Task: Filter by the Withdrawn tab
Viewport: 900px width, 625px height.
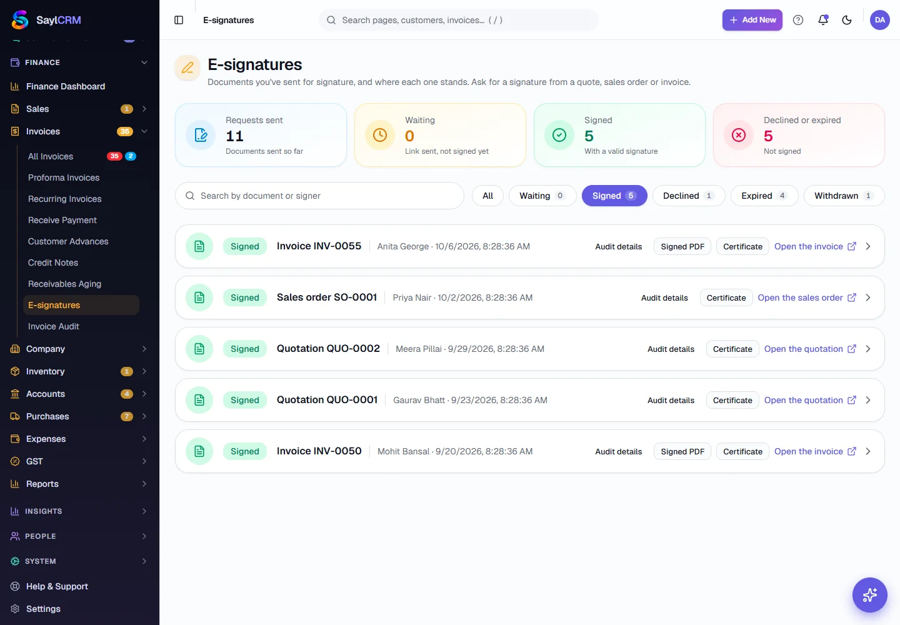Action: click(844, 196)
